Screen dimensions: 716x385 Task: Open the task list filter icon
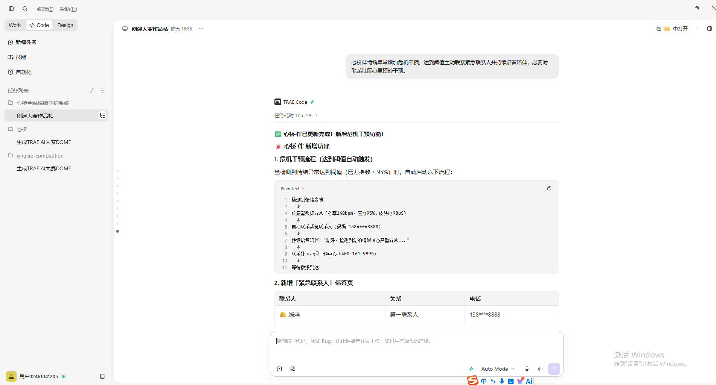click(102, 91)
